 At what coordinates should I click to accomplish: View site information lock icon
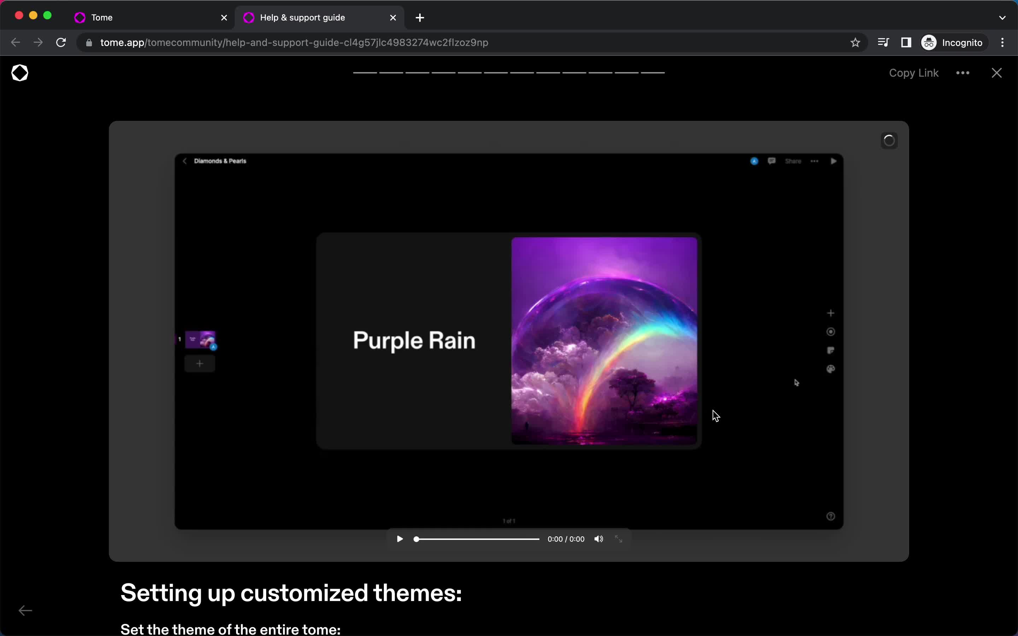pyautogui.click(x=89, y=42)
